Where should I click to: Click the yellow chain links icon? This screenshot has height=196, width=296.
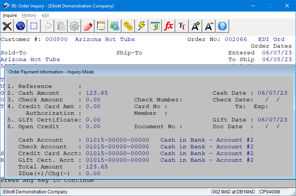coord(128,26)
